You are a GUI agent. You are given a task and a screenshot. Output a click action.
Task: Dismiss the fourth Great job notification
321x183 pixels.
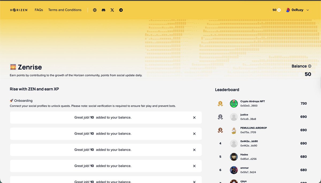click(194, 166)
